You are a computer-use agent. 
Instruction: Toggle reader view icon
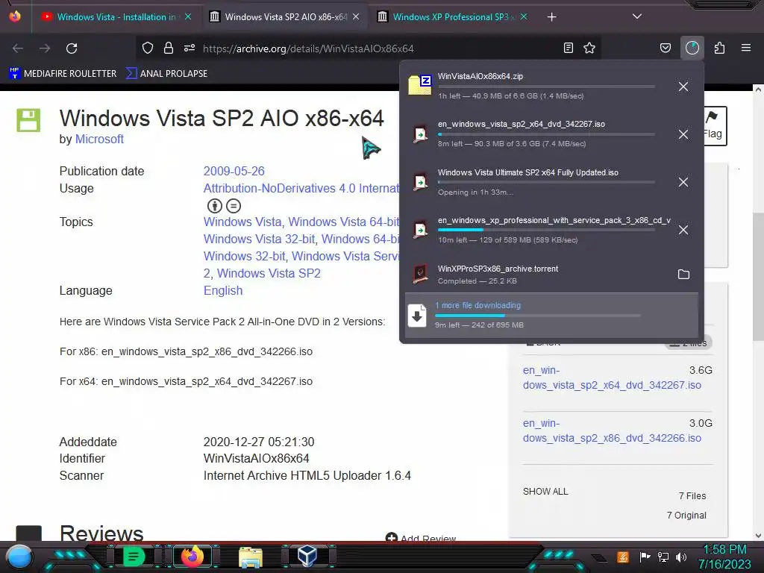[x=568, y=48]
